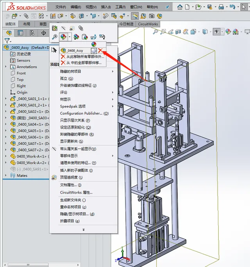Open the Hide/Show Items dropdown arrow
Viewport: 250px width, 267px height.
[222, 32]
